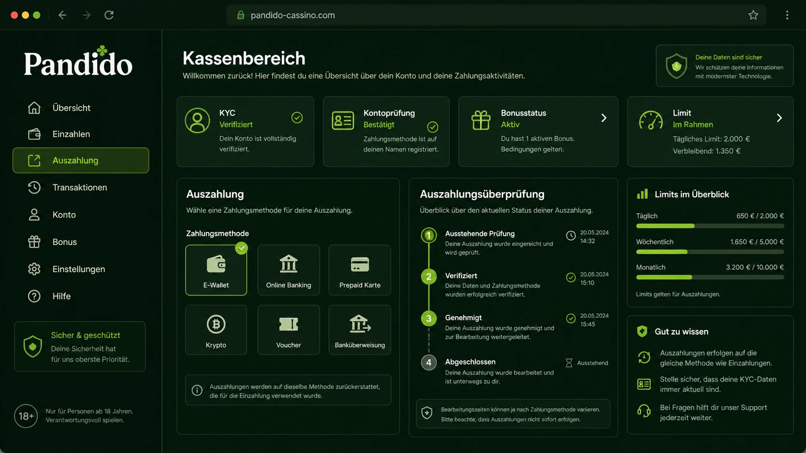The image size is (806, 453).
Task: Click the Bonusstatus gift box icon
Action: coord(481,120)
